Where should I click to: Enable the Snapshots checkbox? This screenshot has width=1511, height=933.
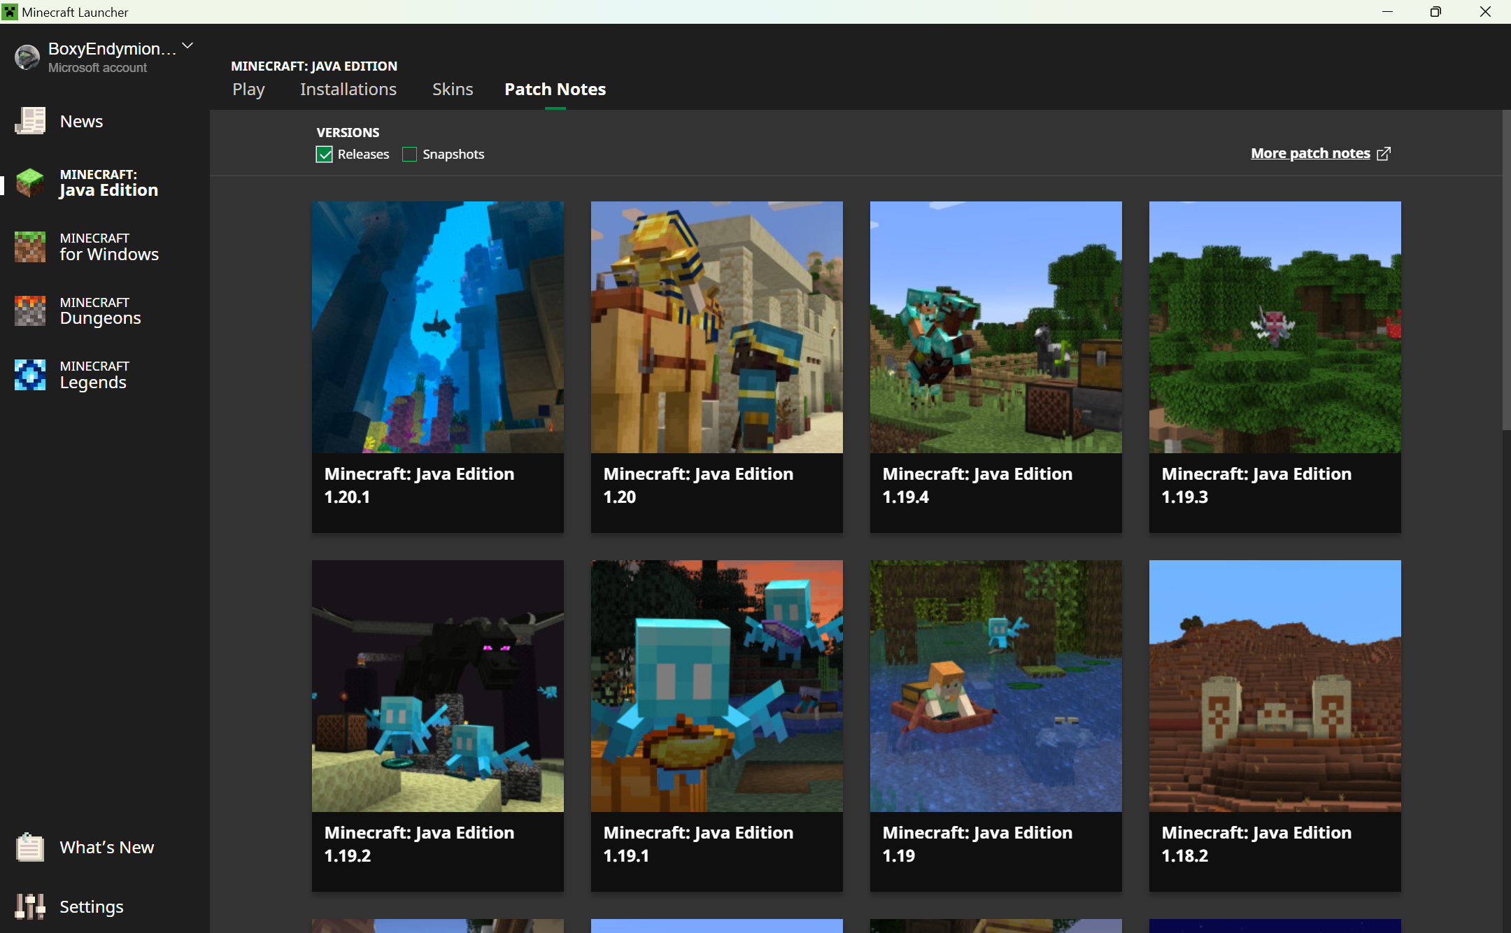(409, 154)
